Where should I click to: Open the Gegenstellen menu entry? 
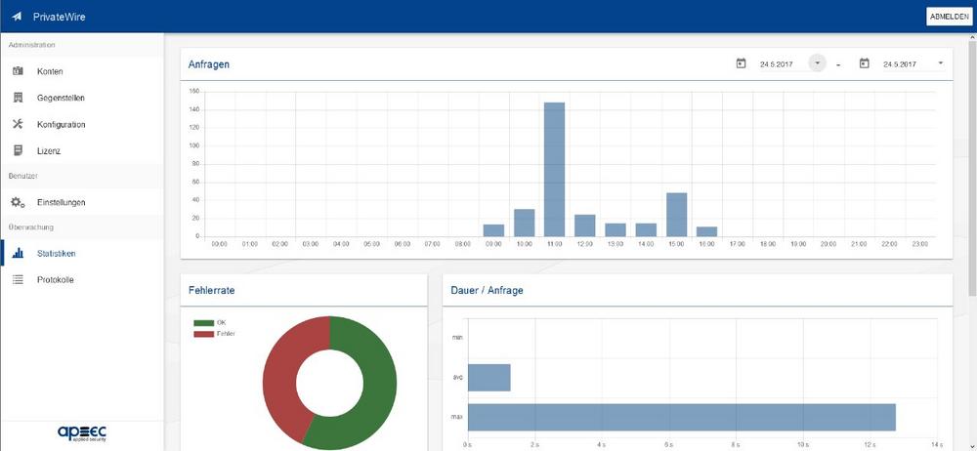[82, 98]
